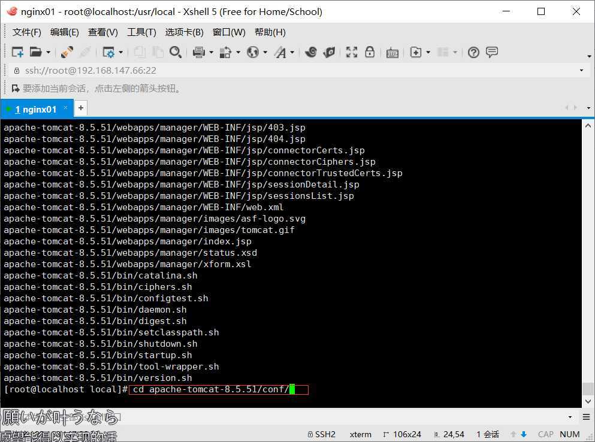Expand the Print dropdown arrow
Image resolution: width=595 pixels, height=442 pixels.
click(x=211, y=52)
